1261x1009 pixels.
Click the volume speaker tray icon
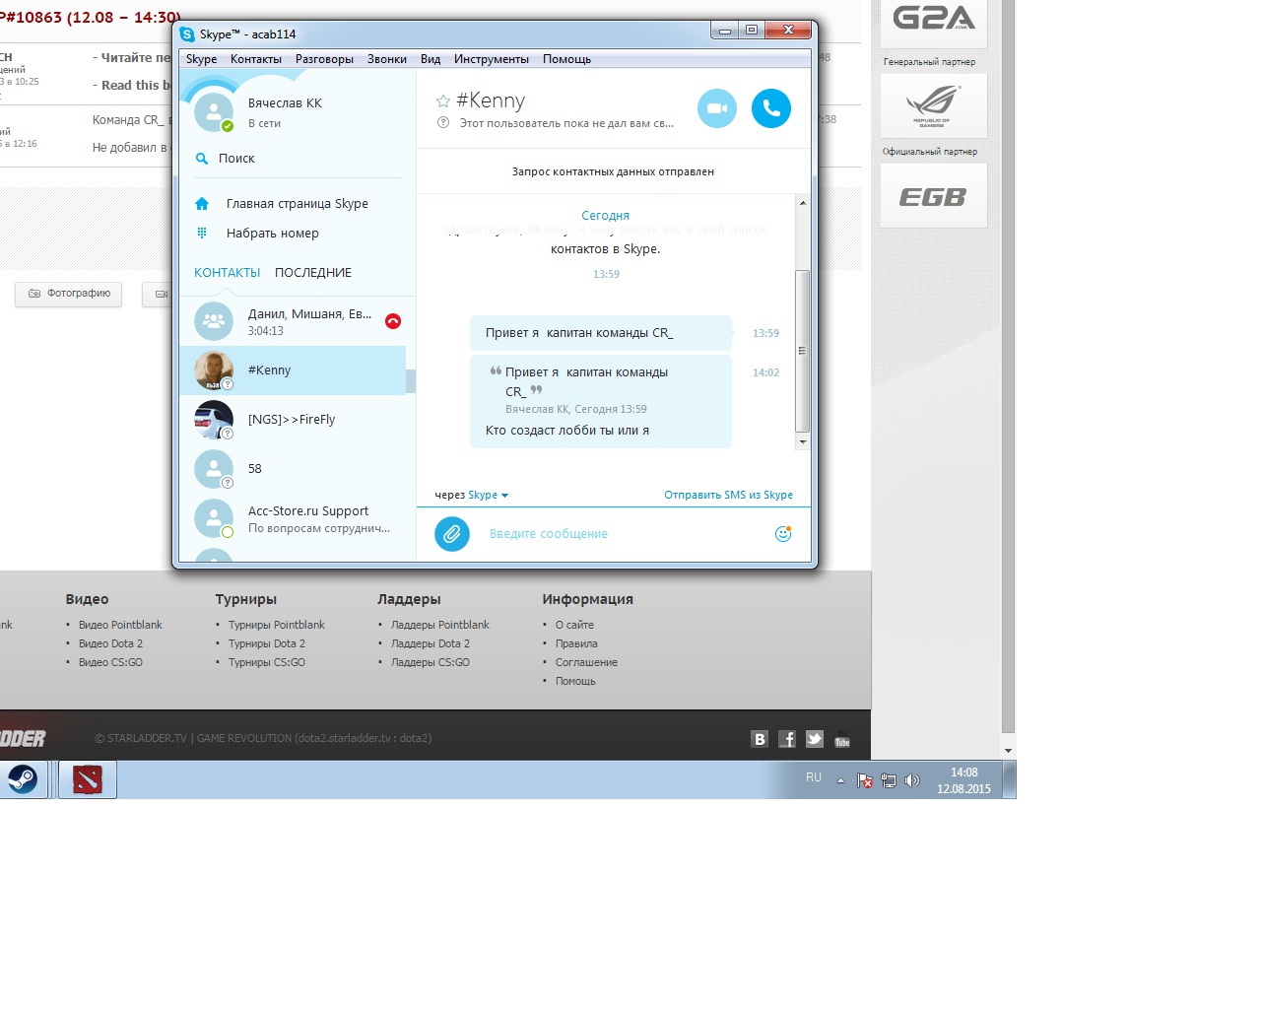912,780
